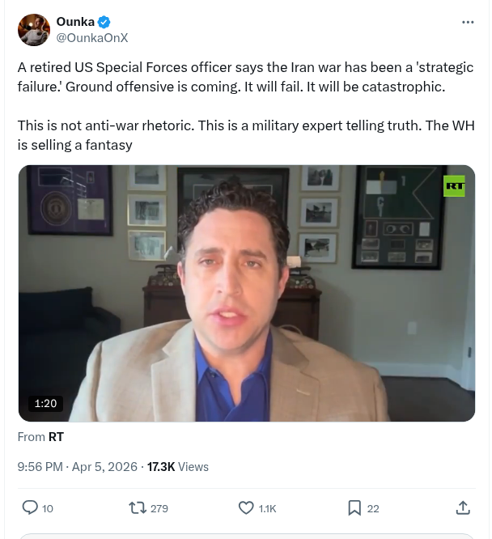
Task: Click the 1.1K likes count
Action: (267, 508)
